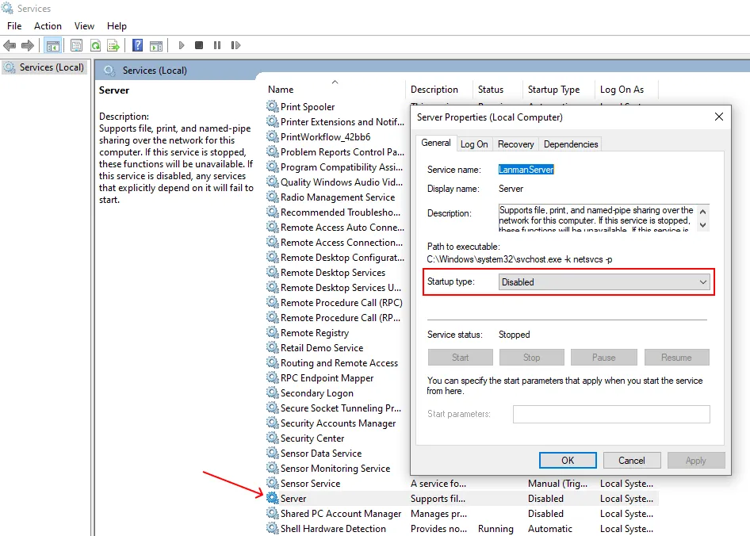Click the Restart Service toolbar icon

(x=235, y=45)
